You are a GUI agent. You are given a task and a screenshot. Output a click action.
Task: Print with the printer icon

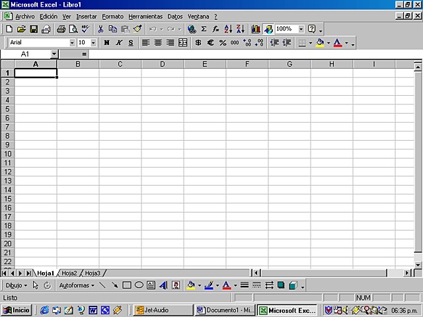pyautogui.click(x=61, y=29)
